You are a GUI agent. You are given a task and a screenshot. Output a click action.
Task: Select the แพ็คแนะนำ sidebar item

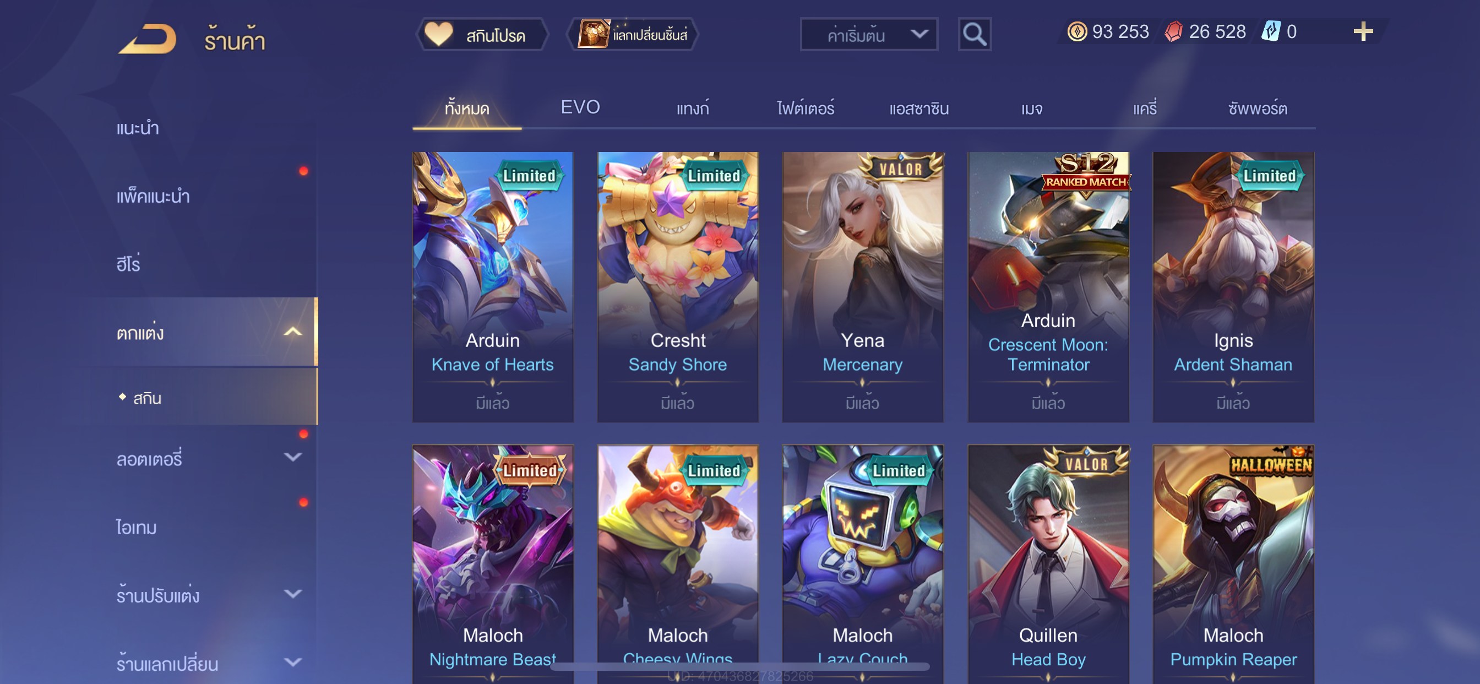pos(153,196)
